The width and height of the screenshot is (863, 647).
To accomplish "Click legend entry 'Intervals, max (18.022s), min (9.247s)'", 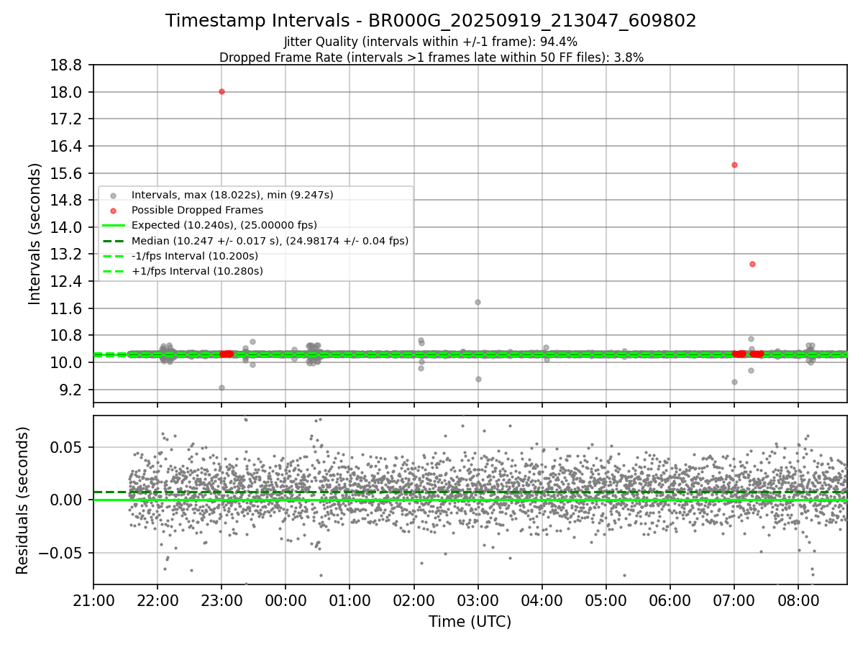I will [232, 195].
